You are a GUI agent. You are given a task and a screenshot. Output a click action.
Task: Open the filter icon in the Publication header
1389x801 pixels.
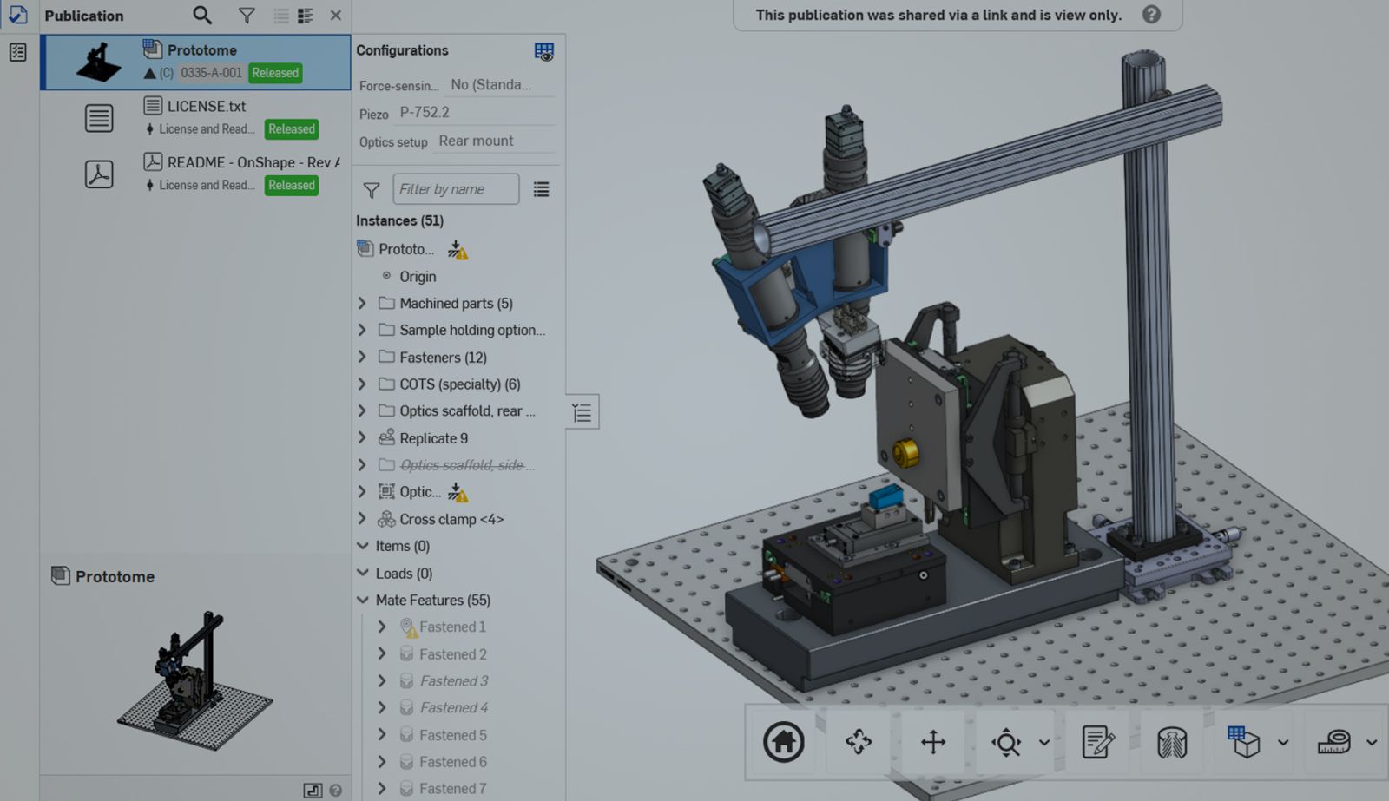tap(247, 16)
